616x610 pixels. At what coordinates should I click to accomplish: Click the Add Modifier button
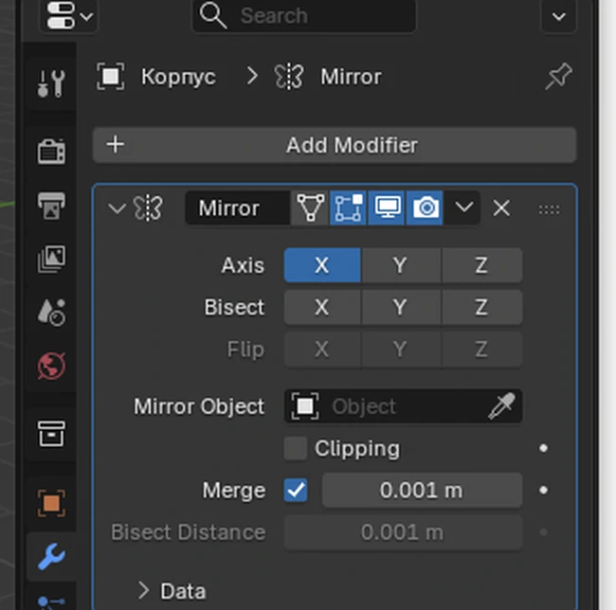pos(335,145)
